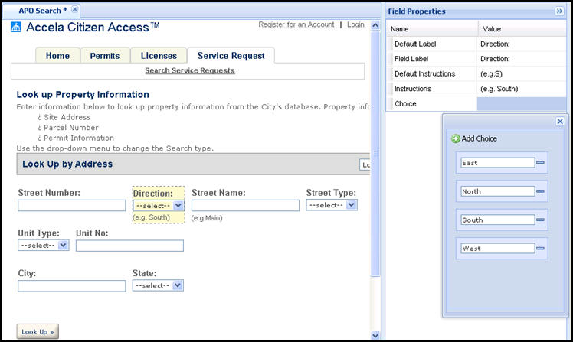Screen dimensions: 573x342
Task: Open the Licenses tab
Action: tap(159, 56)
